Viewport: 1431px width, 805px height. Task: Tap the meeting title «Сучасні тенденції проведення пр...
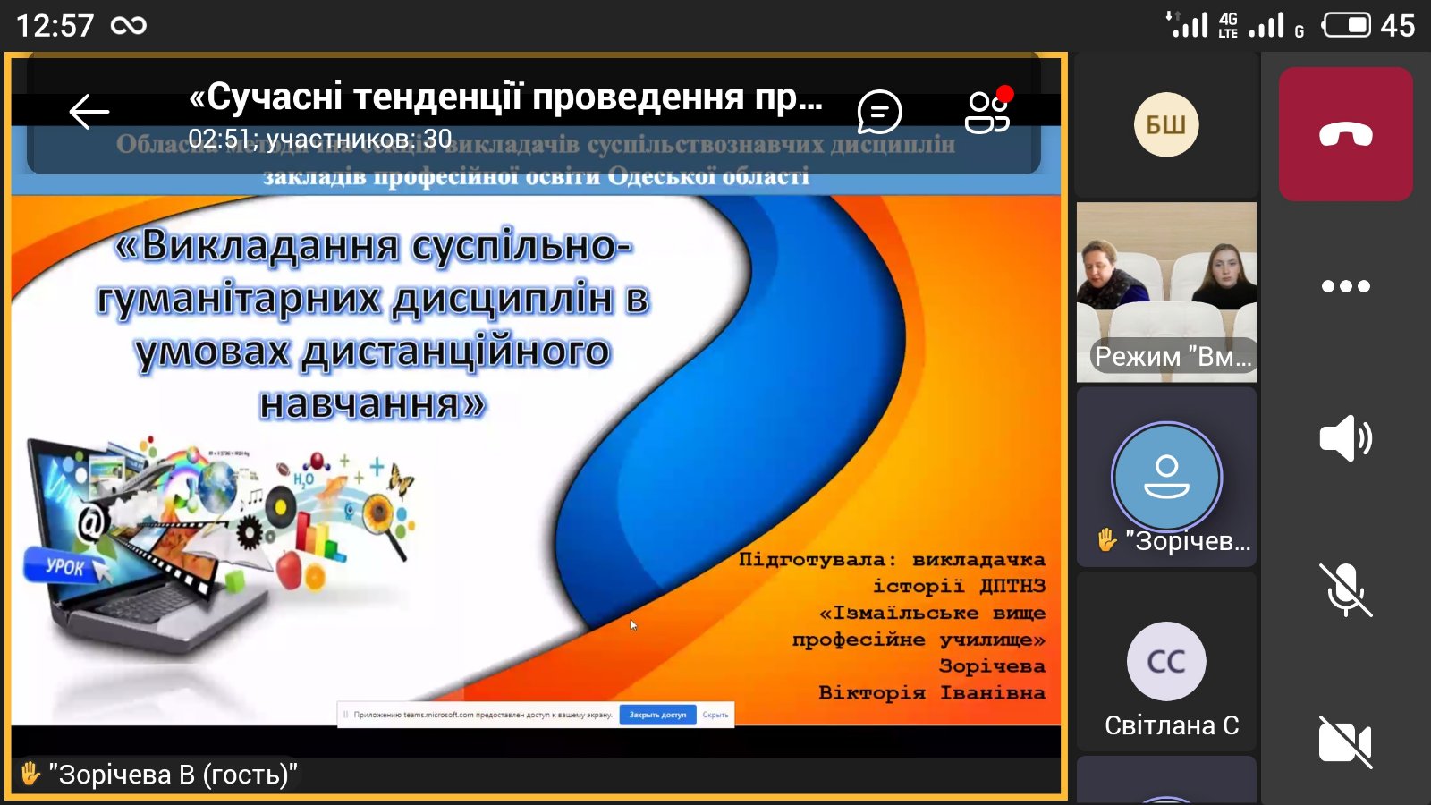(x=505, y=97)
